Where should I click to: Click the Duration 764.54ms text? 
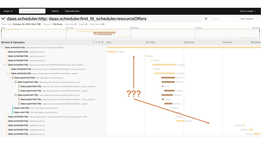pyautogui.click(x=53, y=24)
